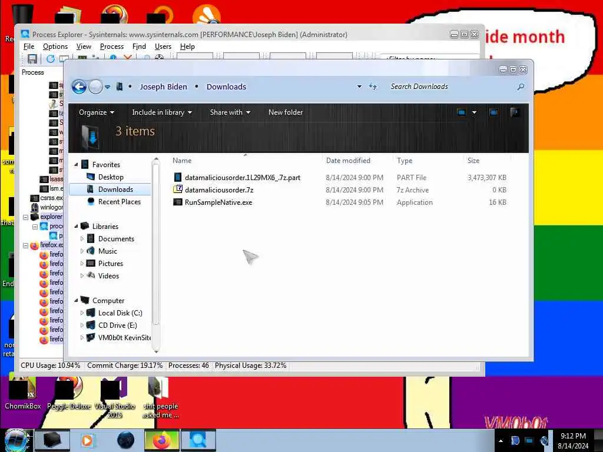Click the change view icon in Explorer toolbar
603x452 pixels.
click(462, 112)
